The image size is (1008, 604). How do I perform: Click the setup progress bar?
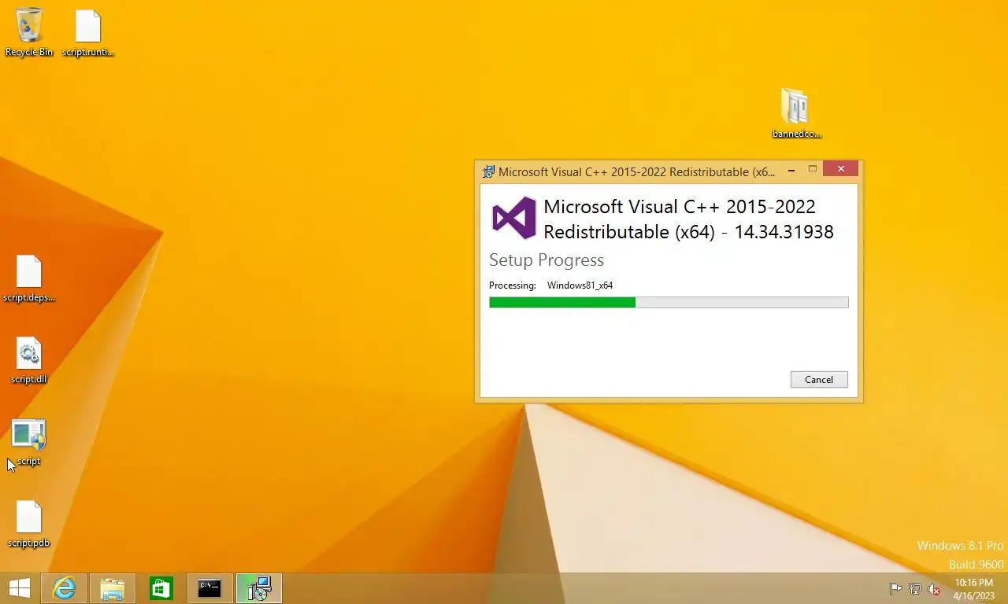(669, 302)
